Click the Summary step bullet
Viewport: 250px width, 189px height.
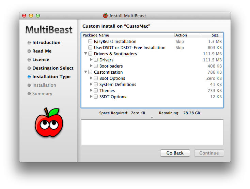[x=29, y=93]
